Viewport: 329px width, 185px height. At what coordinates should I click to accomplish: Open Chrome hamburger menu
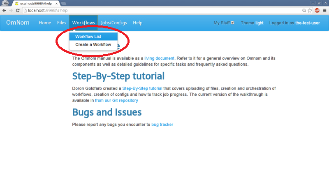[x=324, y=11]
